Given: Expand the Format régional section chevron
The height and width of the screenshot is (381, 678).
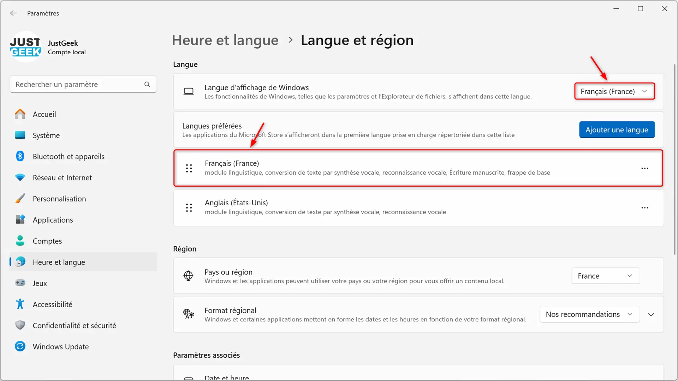Looking at the screenshot, I should (x=651, y=314).
